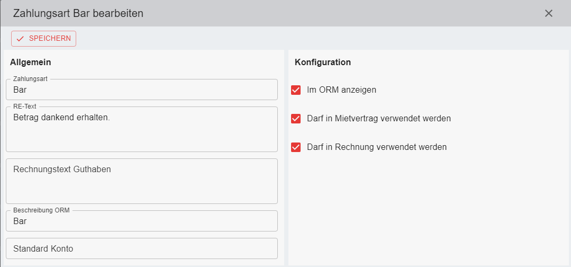Save changes with the SPEICHERN button

43,39
